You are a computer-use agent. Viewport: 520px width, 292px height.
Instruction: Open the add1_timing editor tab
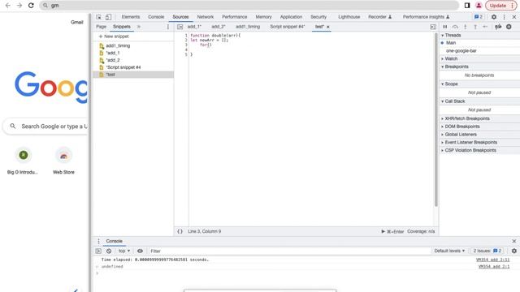pyautogui.click(x=248, y=27)
